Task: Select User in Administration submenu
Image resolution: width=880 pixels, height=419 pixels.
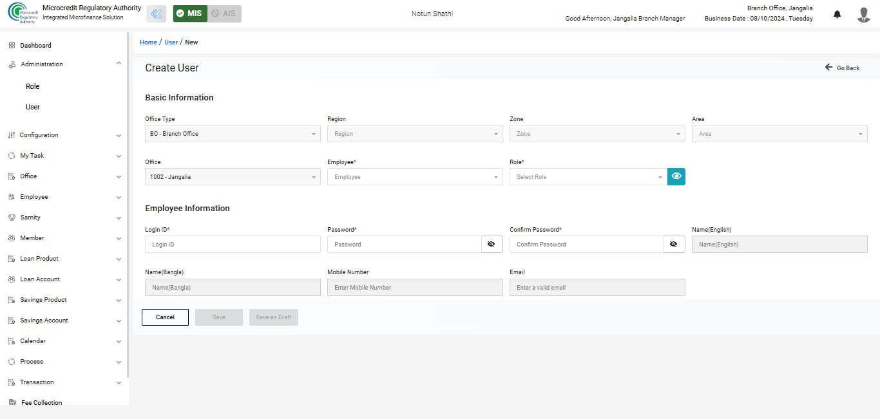Action: coord(33,107)
